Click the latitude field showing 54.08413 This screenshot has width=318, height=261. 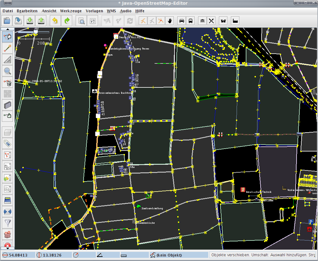point(18,255)
